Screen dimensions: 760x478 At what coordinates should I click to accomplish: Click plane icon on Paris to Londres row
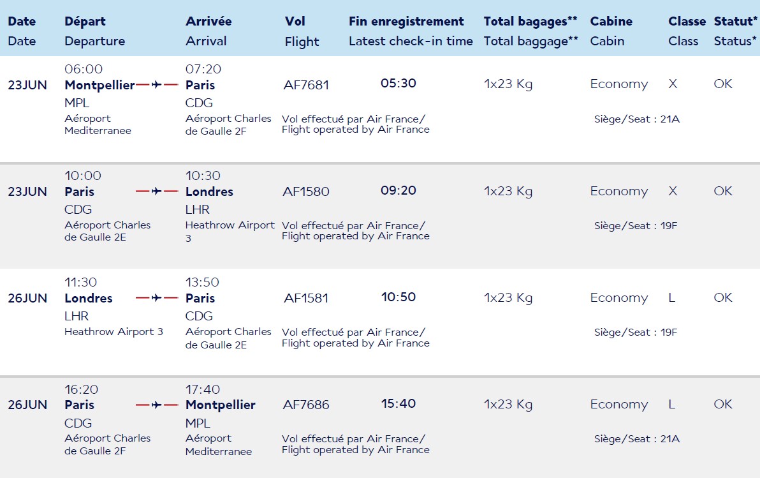157,191
